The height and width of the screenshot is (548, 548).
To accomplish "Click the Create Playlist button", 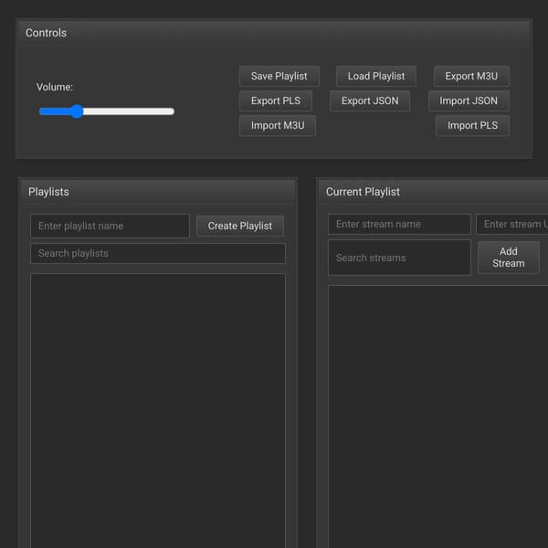I will (x=239, y=226).
